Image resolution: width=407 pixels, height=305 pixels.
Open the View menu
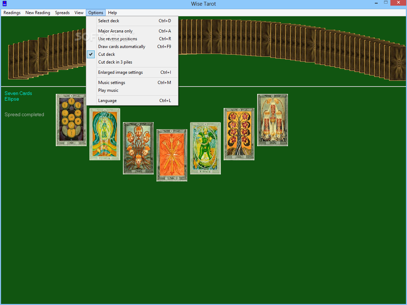click(x=79, y=13)
